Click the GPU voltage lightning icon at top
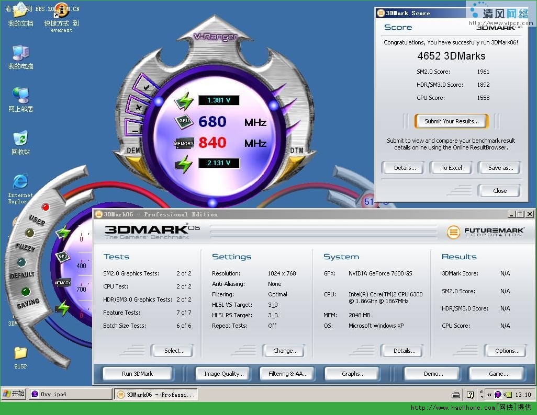 click(x=184, y=101)
